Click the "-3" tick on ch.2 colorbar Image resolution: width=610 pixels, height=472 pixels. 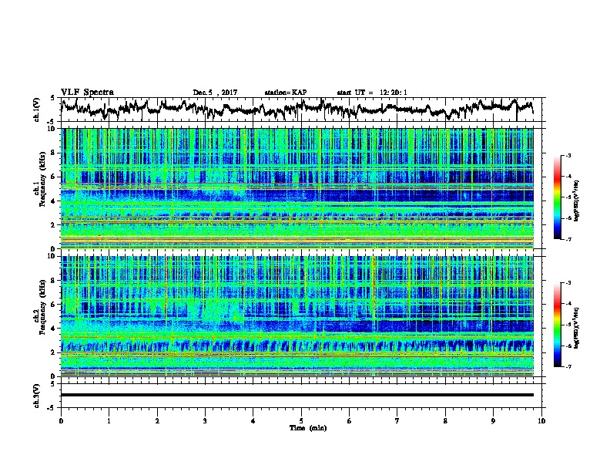click(x=568, y=283)
